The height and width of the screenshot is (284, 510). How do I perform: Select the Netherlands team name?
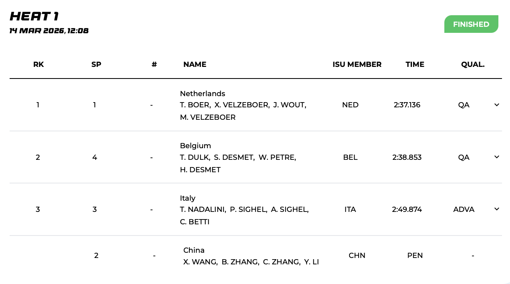(x=203, y=94)
